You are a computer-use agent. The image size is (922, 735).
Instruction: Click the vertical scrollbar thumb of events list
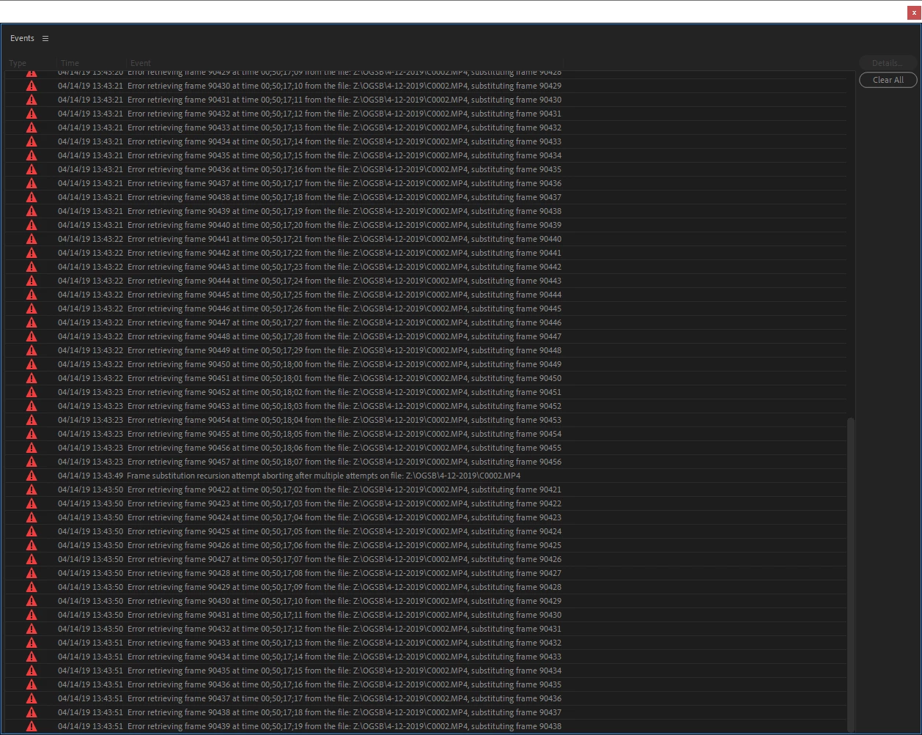click(x=850, y=575)
